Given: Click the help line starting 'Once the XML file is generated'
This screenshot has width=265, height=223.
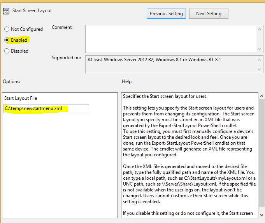Looking at the screenshot, I should [185, 166].
